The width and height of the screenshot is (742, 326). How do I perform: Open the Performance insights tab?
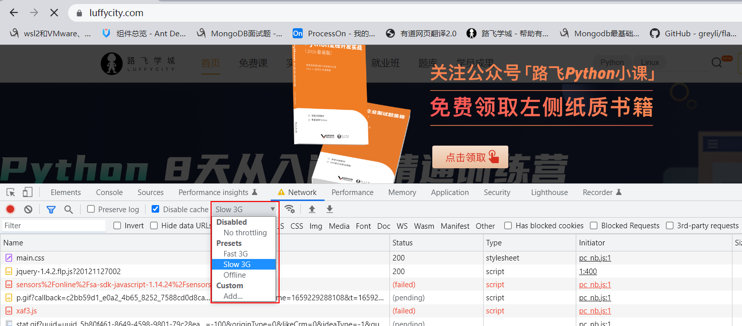click(x=218, y=192)
